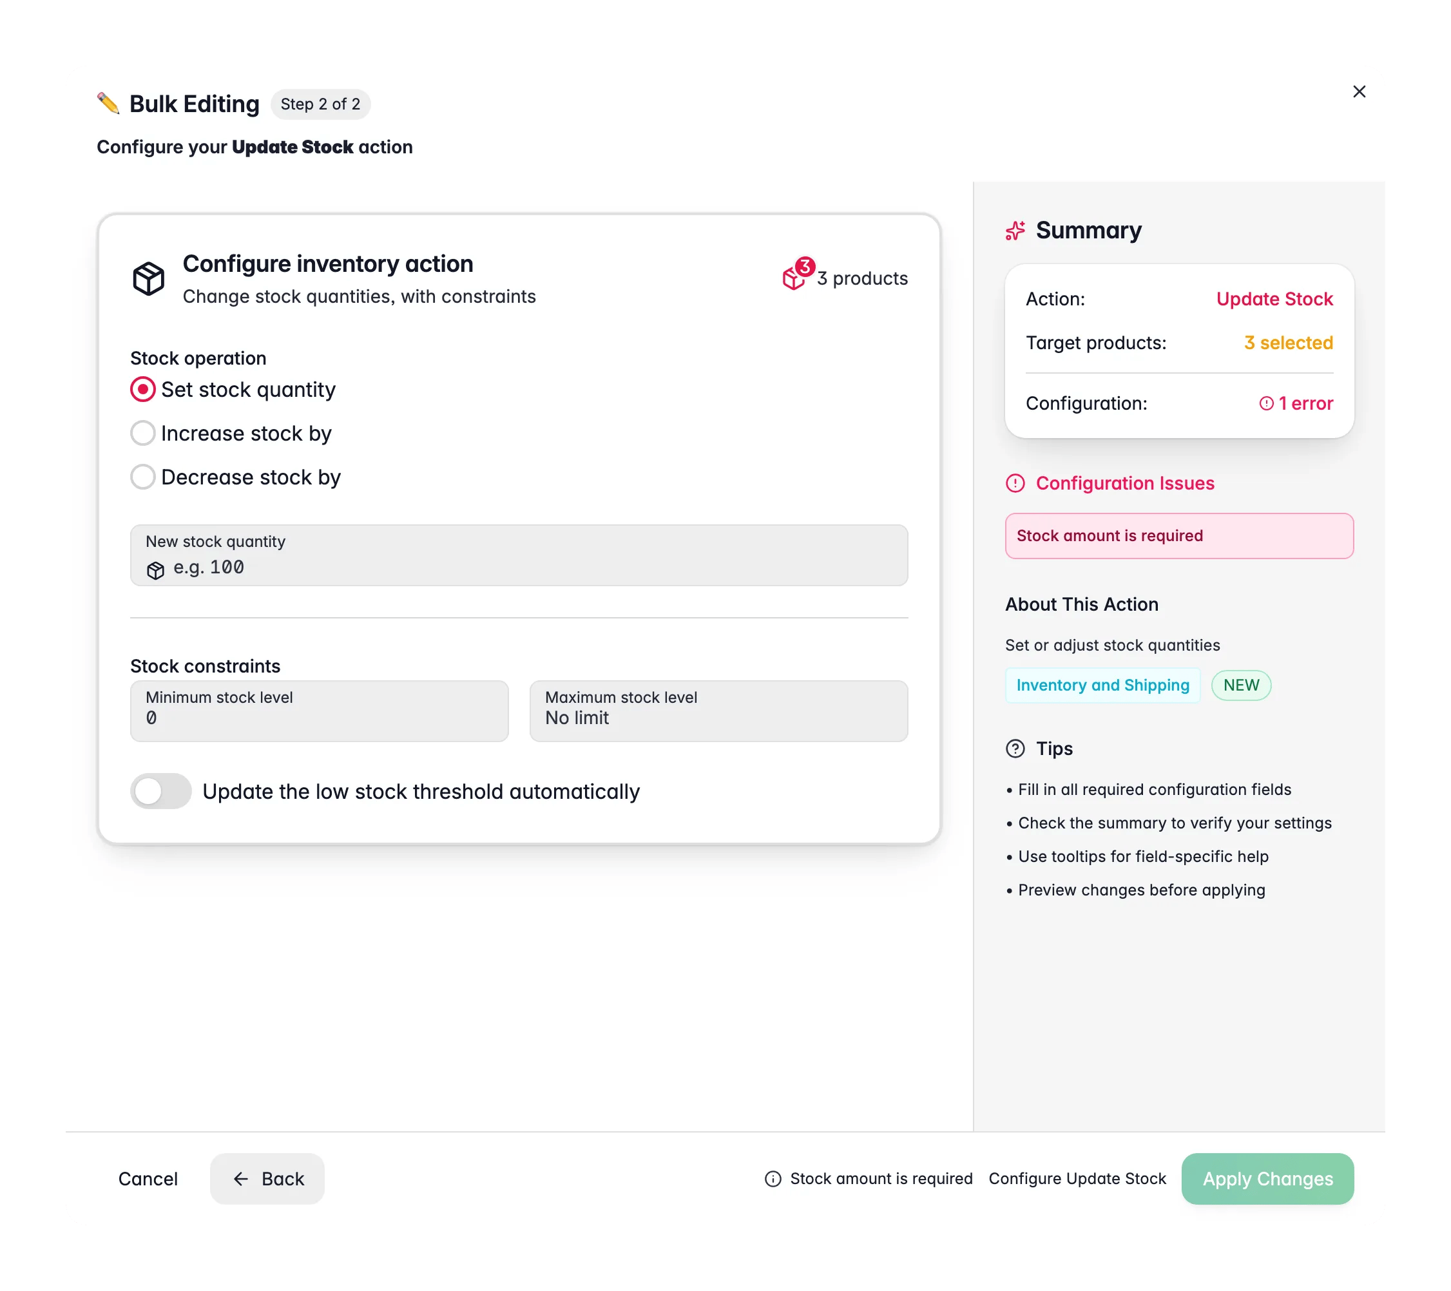
Task: Click the Stock constraints label
Action: point(205,667)
